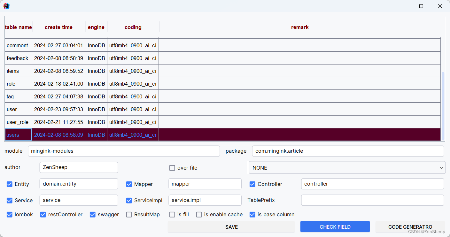
Task: Focus the Controller package field
Action: coord(372,184)
